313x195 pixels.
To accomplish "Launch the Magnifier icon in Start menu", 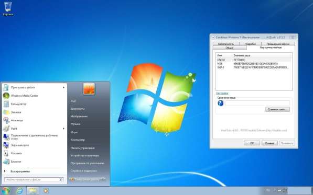I will coord(6,145).
